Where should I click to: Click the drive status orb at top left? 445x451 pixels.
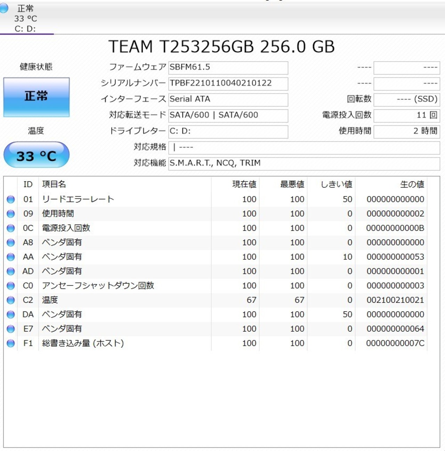pyautogui.click(x=4, y=8)
